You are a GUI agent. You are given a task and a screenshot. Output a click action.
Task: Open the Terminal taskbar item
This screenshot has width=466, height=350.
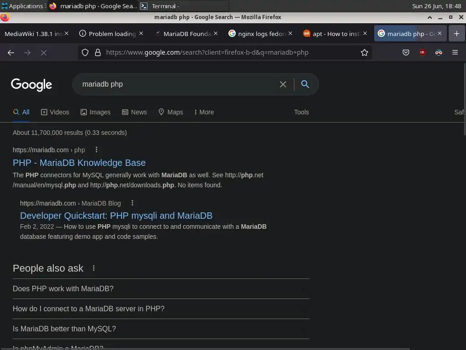[184, 6]
